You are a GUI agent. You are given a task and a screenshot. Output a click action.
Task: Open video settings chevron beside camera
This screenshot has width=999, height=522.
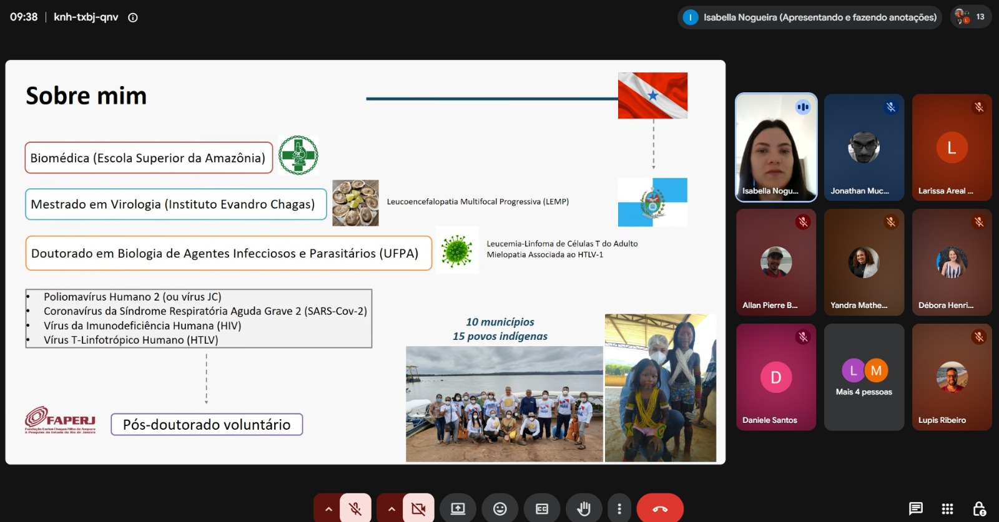pos(391,509)
